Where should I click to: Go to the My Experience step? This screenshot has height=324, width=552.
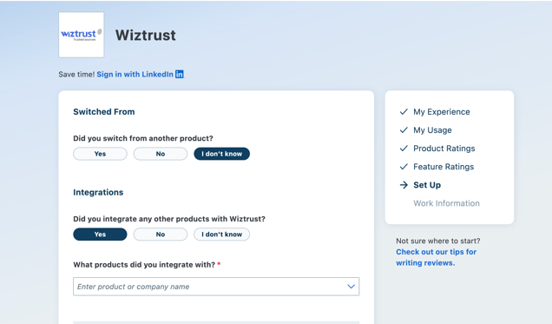[442, 112]
